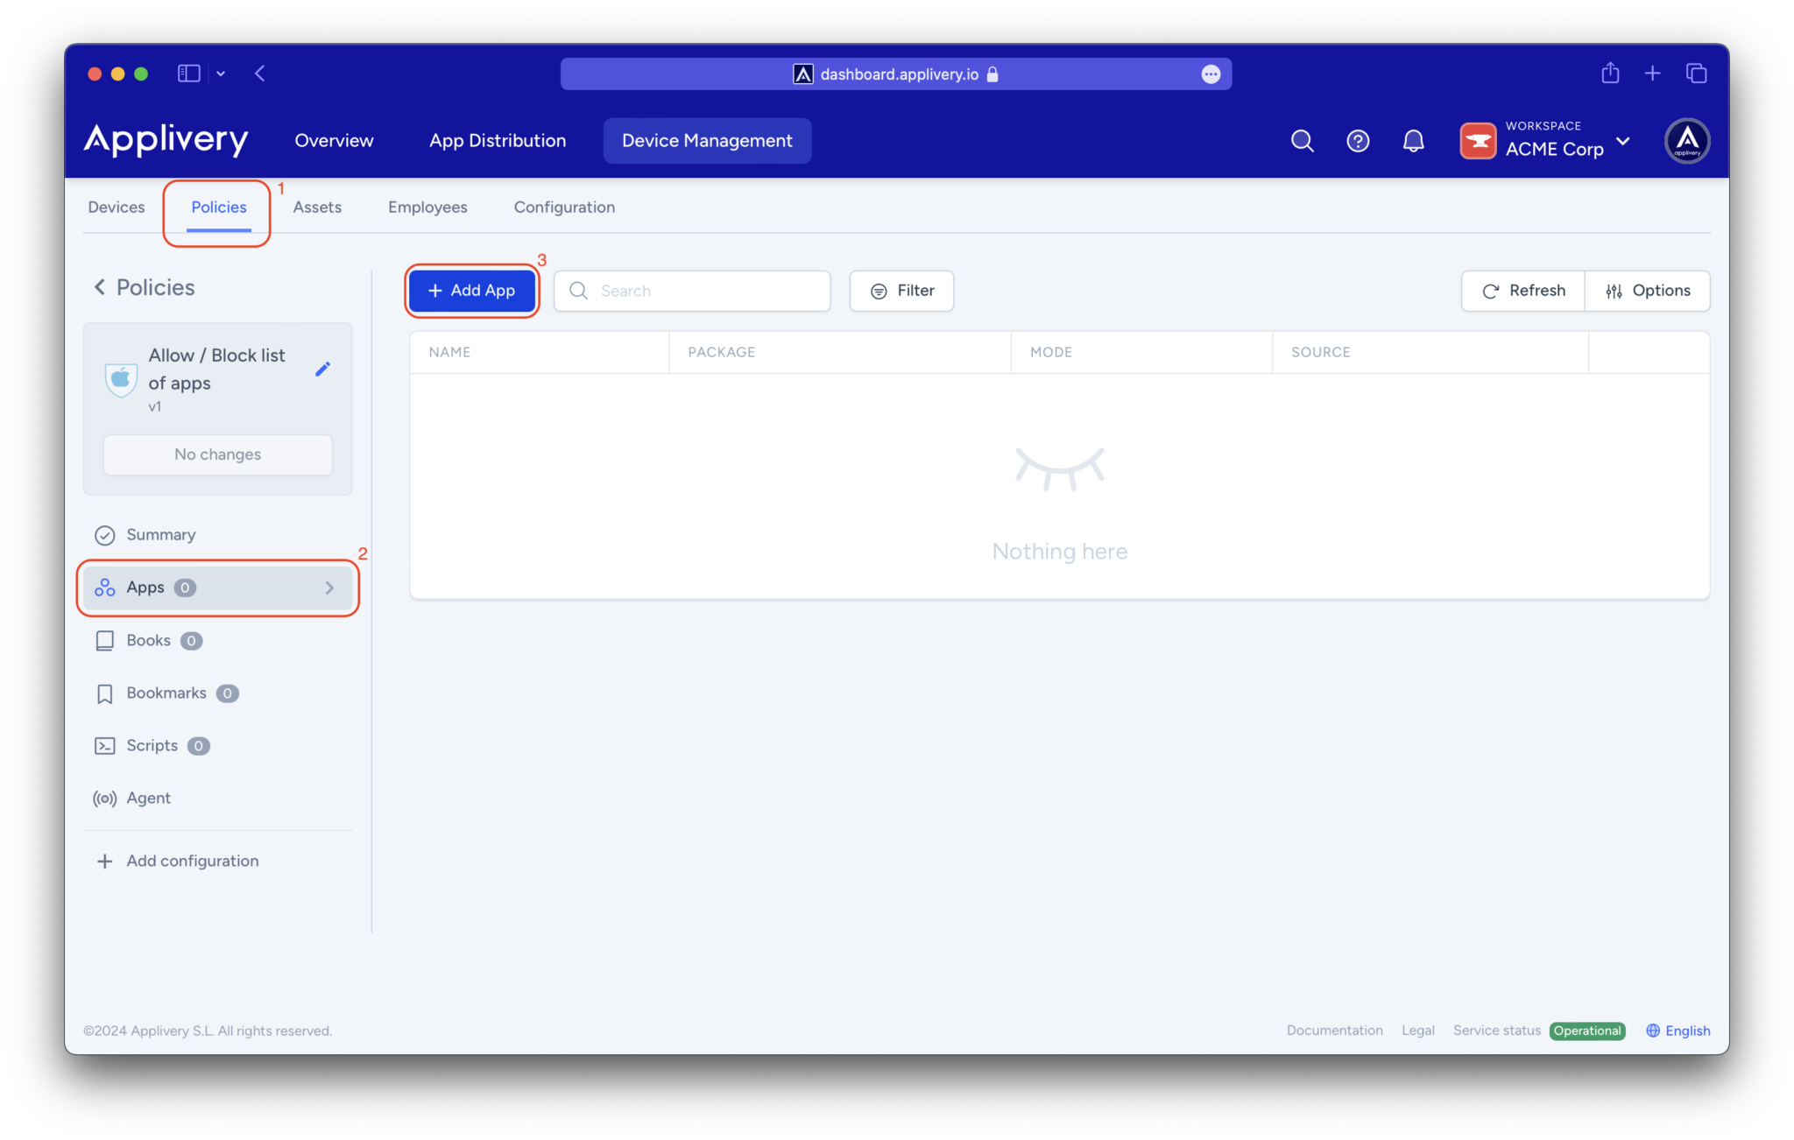The width and height of the screenshot is (1794, 1140).
Task: Switch to the Devices tab
Action: point(116,207)
